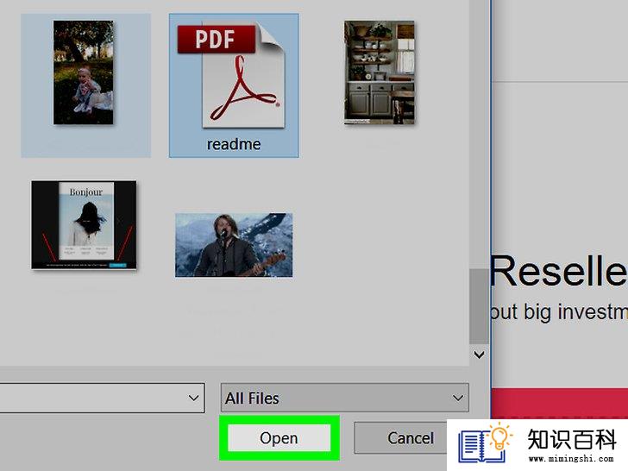Viewport: 628px width, 471px height.
Task: Select the baby on grass photo thumbnail
Action: [84, 72]
